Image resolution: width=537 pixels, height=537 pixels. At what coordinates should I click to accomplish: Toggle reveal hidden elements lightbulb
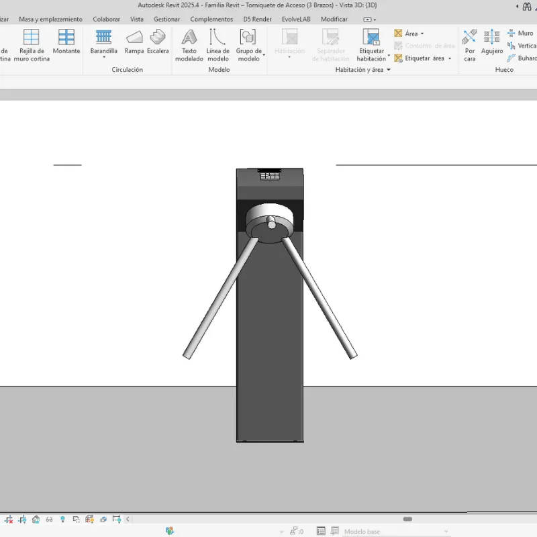click(x=63, y=519)
